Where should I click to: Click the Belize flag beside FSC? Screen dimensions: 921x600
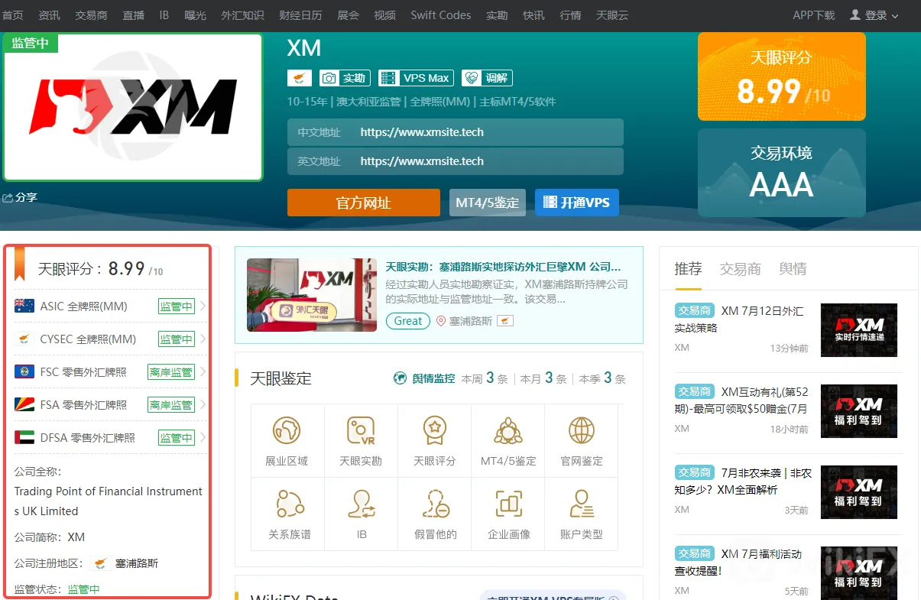(24, 372)
